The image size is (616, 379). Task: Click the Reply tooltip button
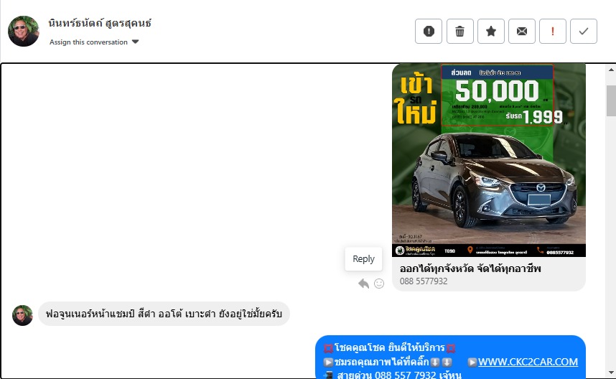point(363,259)
